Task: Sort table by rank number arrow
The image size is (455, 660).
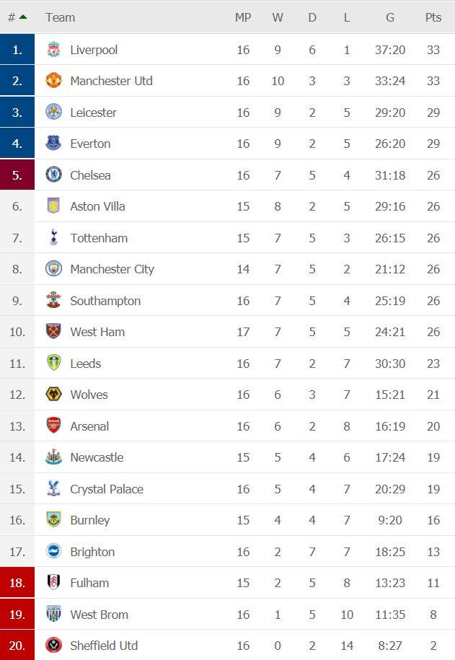Action: click(x=23, y=17)
